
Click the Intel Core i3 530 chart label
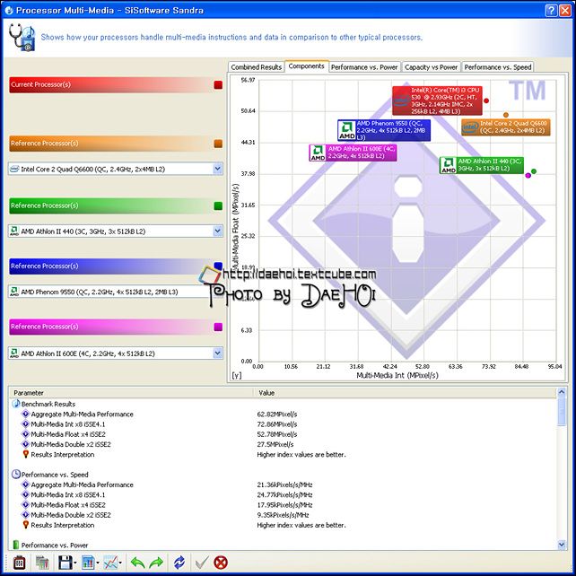tap(437, 100)
